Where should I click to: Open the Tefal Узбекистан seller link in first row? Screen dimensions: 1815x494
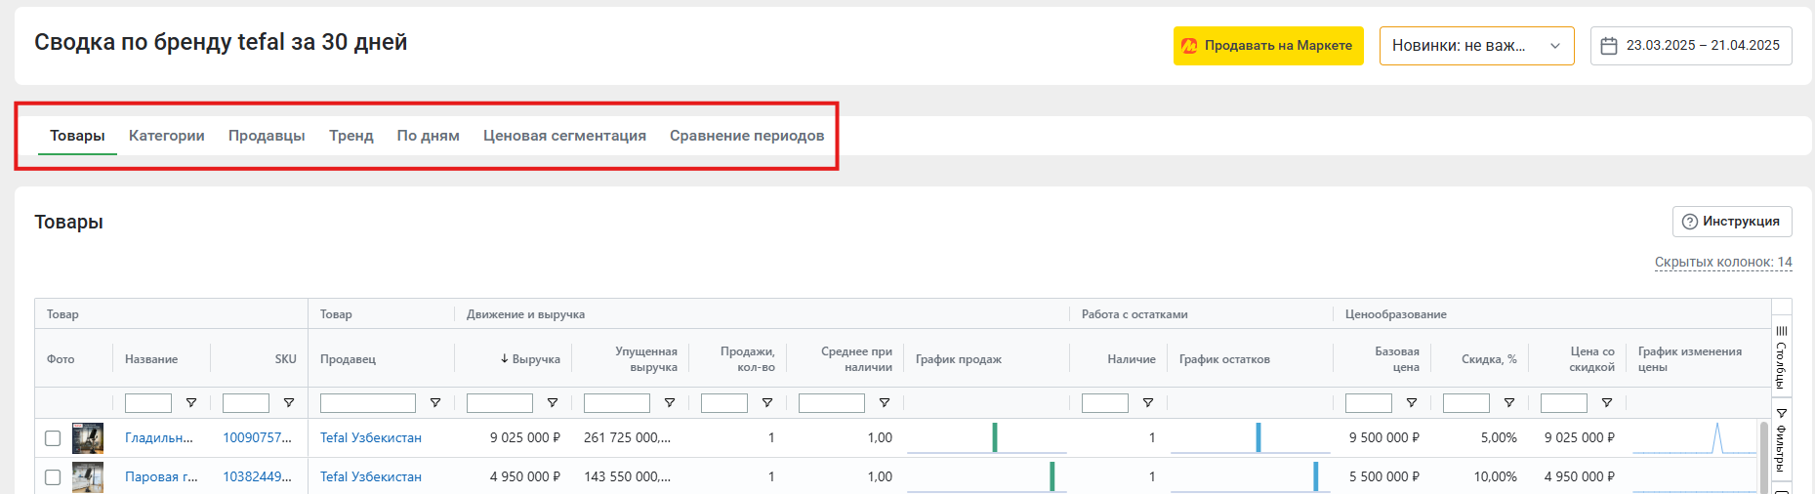coord(371,438)
